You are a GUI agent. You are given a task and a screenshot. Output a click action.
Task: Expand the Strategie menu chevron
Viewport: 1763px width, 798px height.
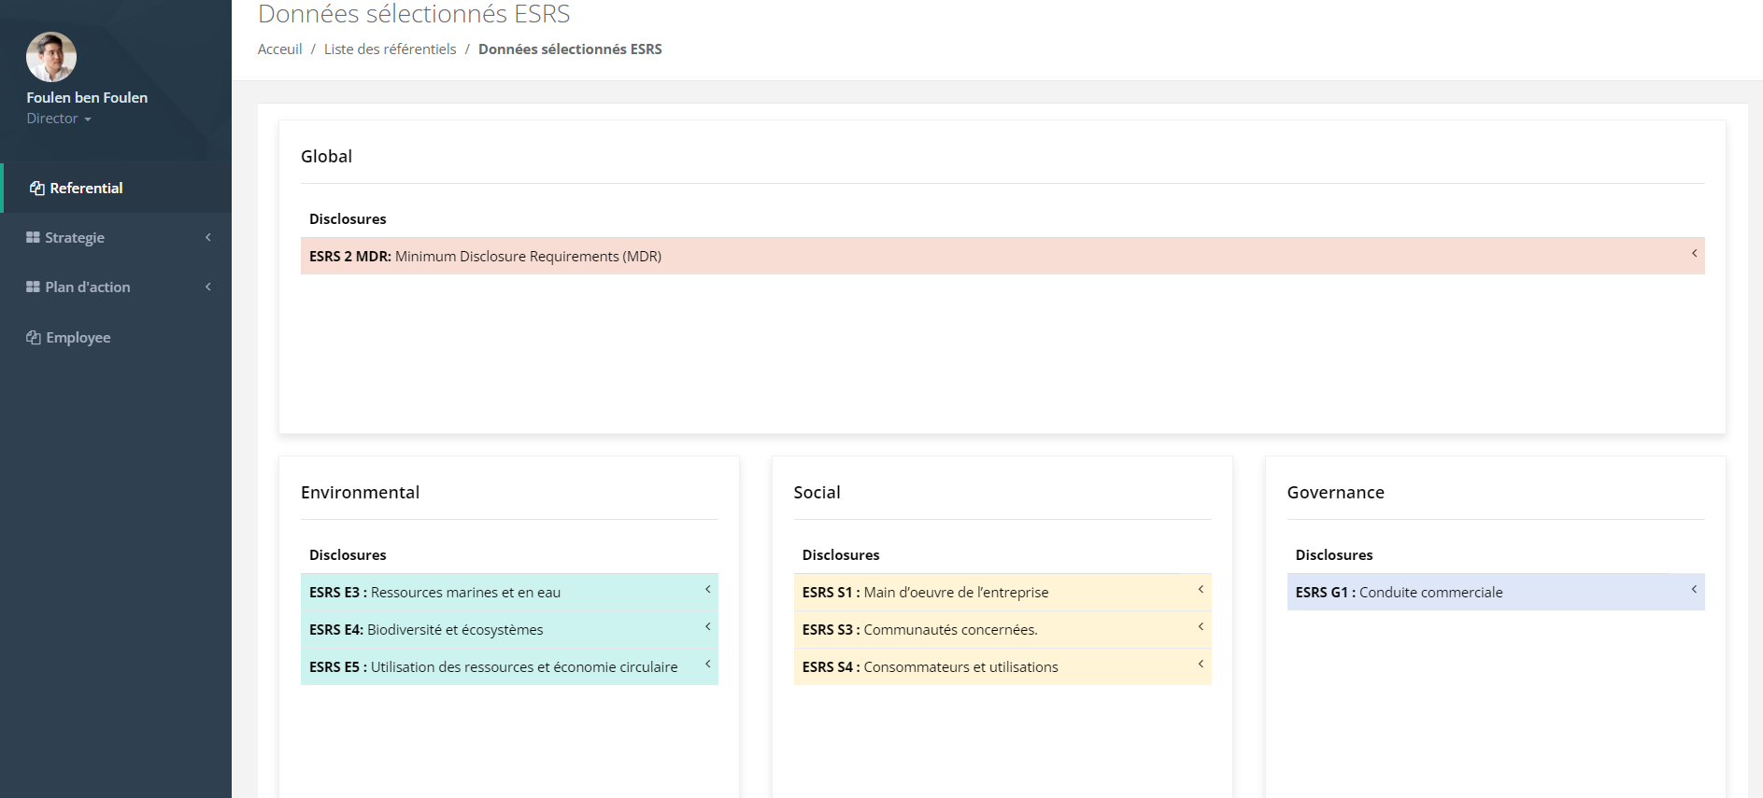[x=208, y=238]
